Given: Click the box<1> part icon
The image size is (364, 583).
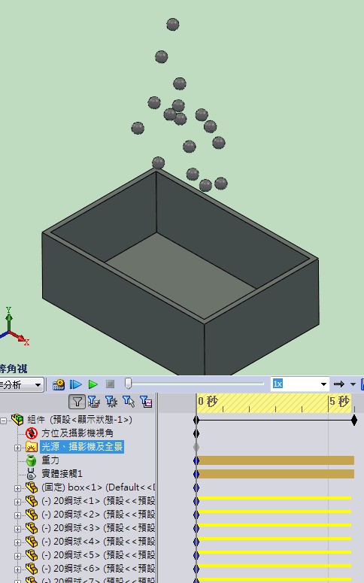Looking at the screenshot, I should [x=32, y=487].
